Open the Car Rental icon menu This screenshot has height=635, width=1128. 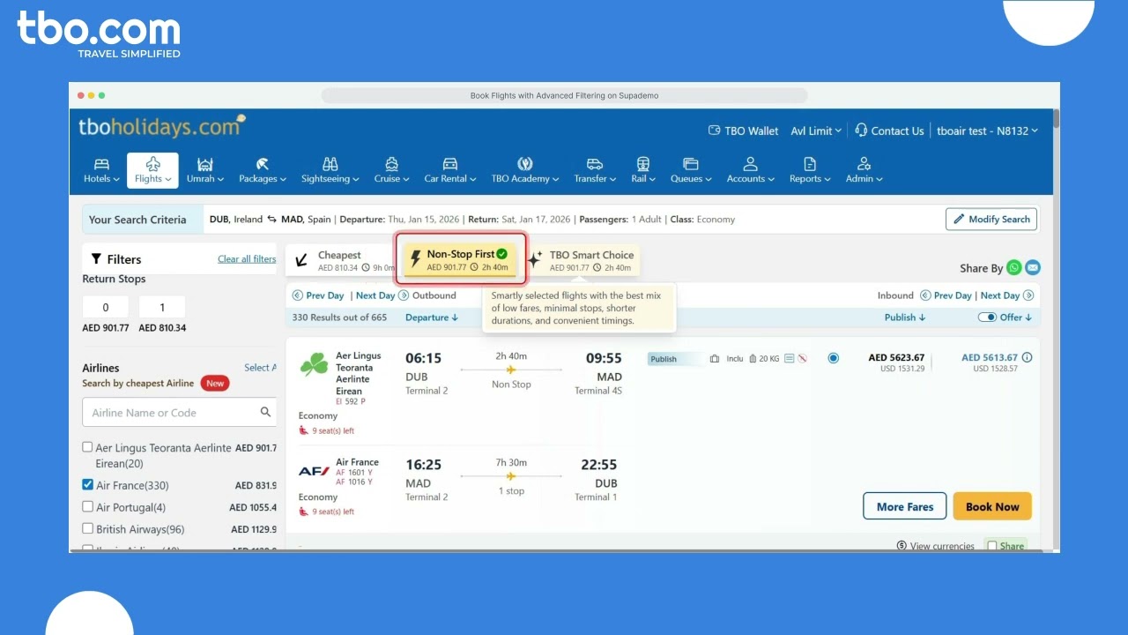click(450, 170)
